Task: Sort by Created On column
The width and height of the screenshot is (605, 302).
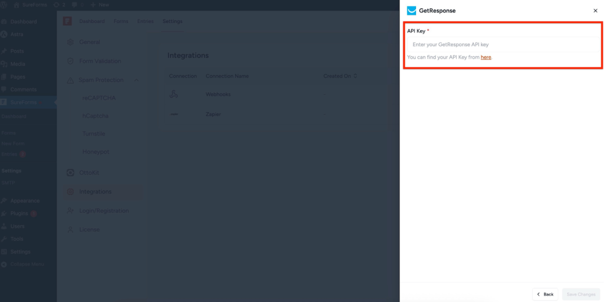Action: 340,76
